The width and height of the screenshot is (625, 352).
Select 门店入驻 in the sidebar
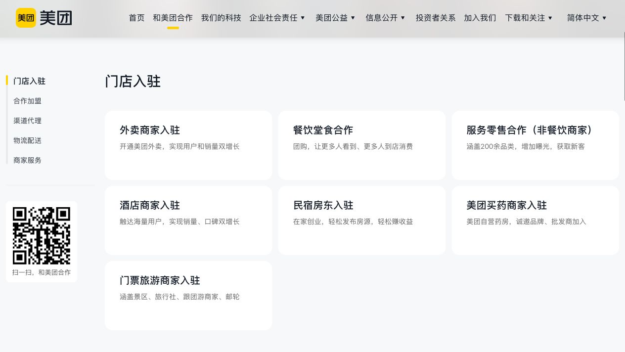(29, 81)
